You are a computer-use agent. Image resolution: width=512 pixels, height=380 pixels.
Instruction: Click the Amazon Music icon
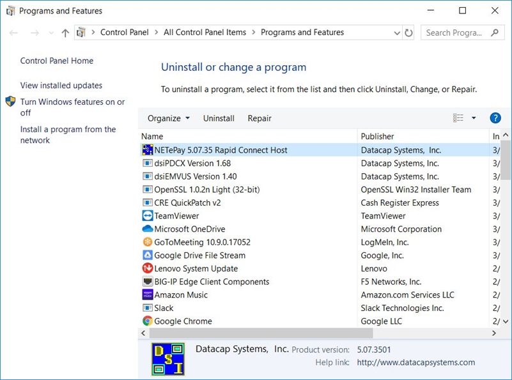click(x=148, y=294)
